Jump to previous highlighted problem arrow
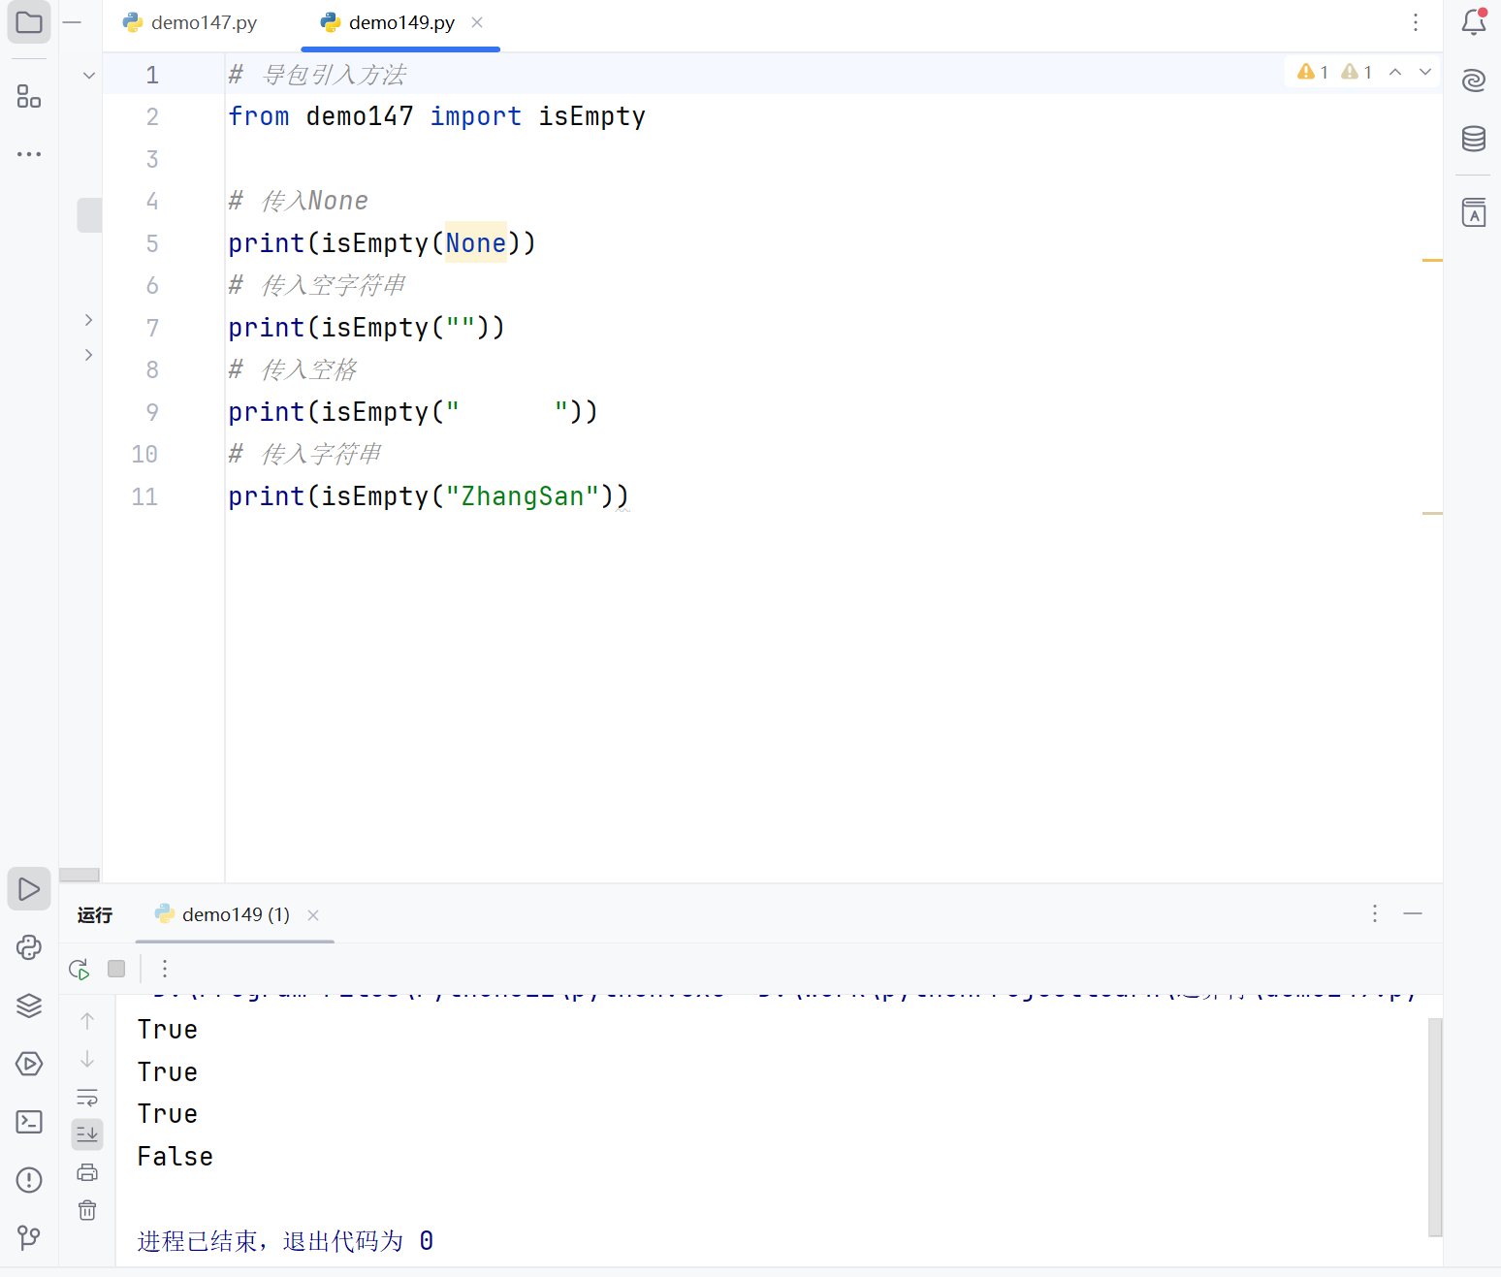 (x=1395, y=72)
